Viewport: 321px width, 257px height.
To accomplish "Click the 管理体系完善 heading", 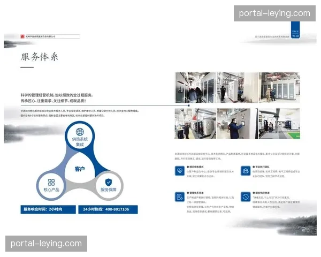I will click(195, 193).
